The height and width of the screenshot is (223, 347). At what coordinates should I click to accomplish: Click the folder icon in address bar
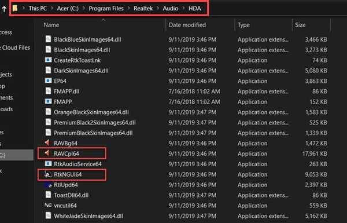[x=15, y=9]
